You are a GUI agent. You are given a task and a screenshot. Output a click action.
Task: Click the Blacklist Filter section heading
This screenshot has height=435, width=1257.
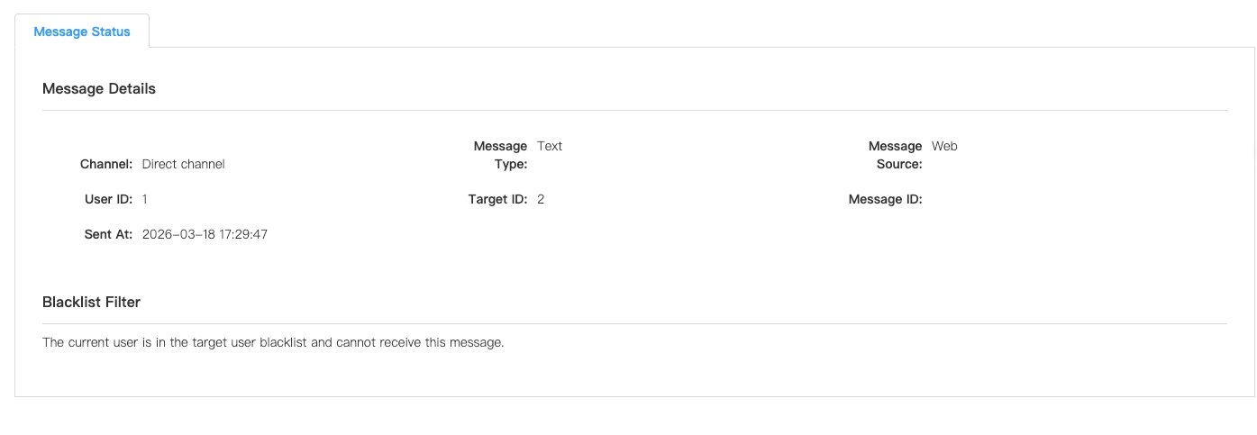pos(91,302)
